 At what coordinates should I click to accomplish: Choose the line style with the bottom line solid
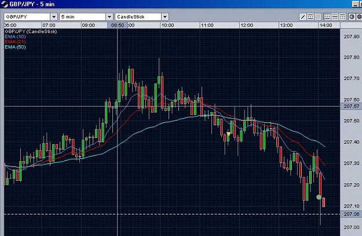tap(327, 17)
